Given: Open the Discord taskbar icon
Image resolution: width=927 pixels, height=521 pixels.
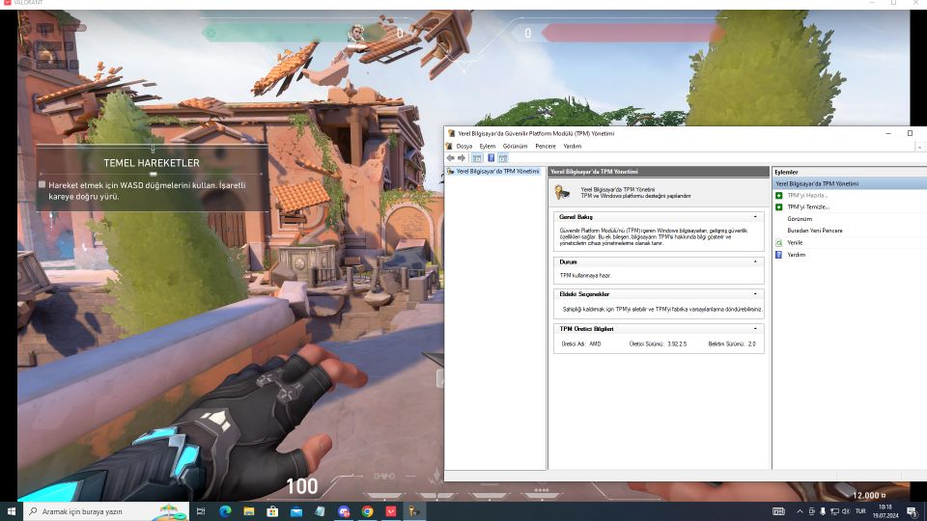Looking at the screenshot, I should (344, 511).
